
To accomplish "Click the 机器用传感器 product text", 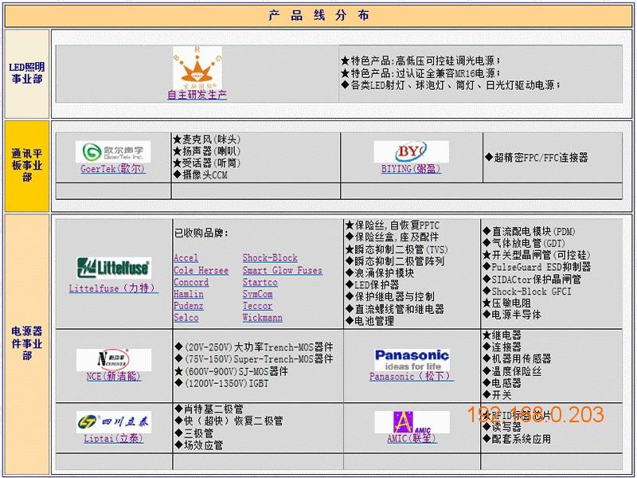I will click(517, 359).
